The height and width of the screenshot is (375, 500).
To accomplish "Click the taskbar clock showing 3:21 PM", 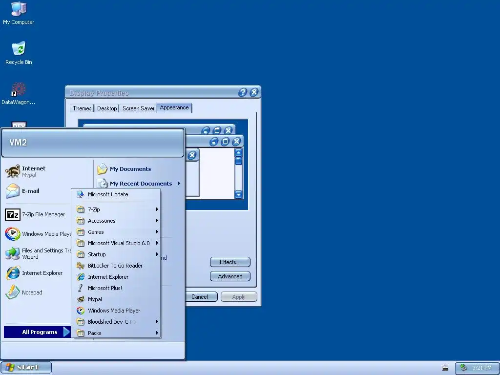I will [x=482, y=368].
